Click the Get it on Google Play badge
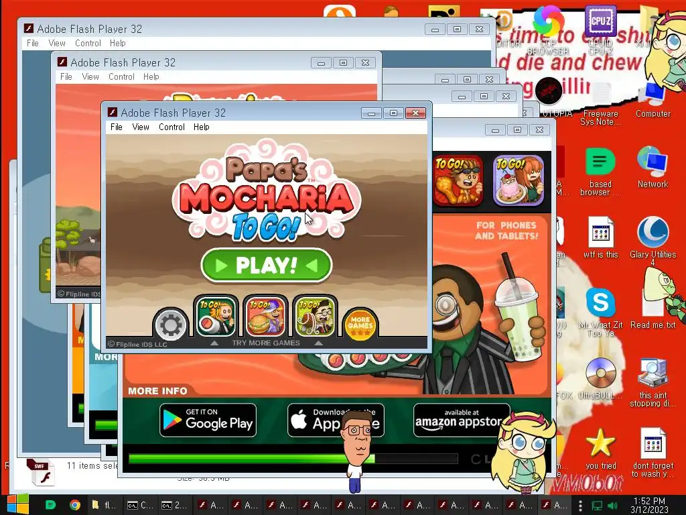The width and height of the screenshot is (686, 515). click(x=208, y=420)
